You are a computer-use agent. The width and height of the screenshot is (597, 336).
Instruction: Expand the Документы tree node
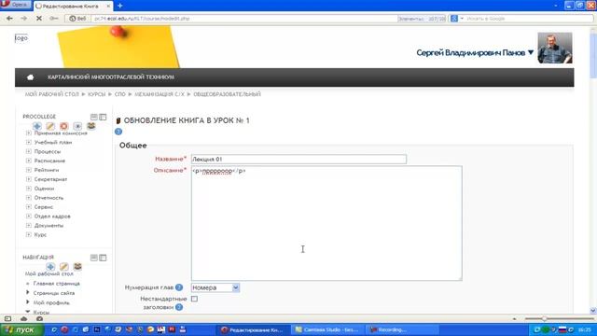[29, 225]
